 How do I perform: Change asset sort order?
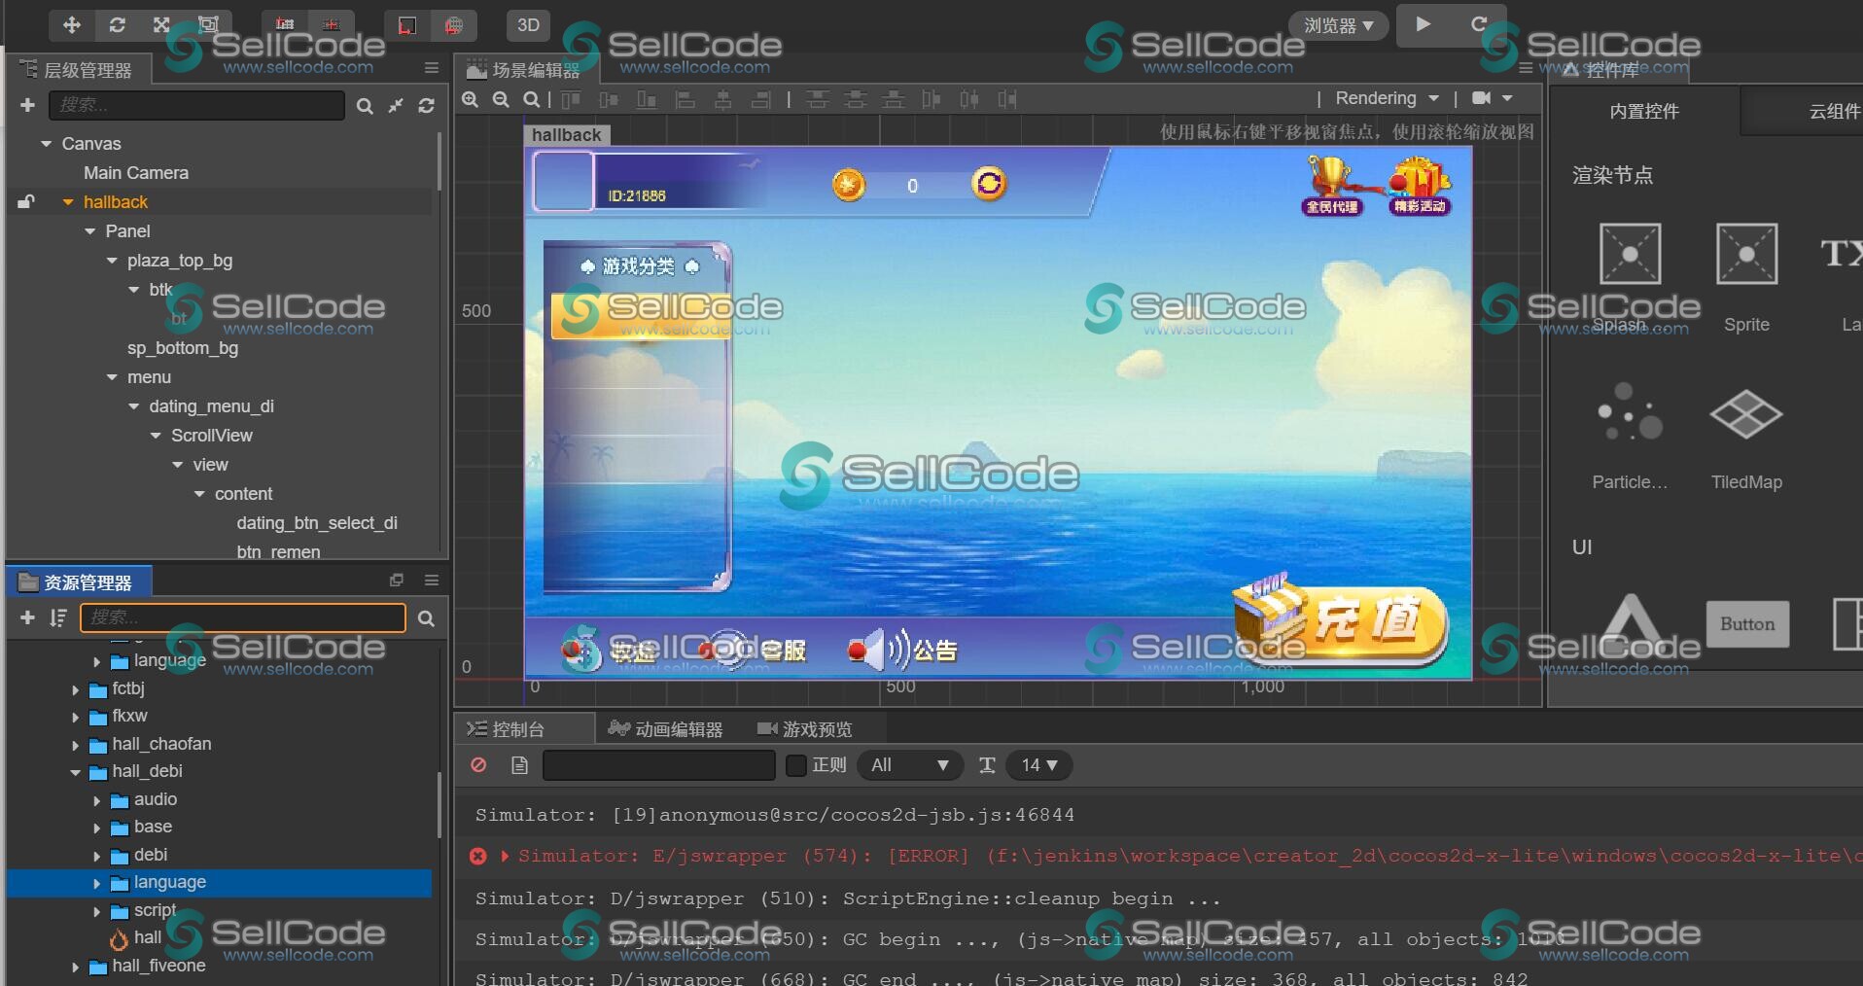[x=58, y=618]
